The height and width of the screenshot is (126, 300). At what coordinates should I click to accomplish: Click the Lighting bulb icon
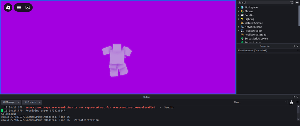click(x=242, y=19)
